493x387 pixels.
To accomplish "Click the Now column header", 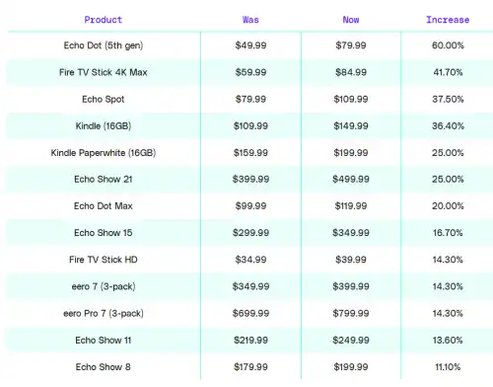I will [x=351, y=20].
